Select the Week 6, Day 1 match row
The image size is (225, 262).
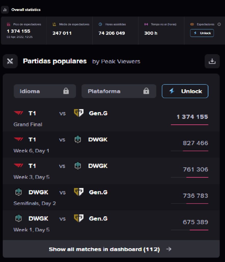pos(111,144)
